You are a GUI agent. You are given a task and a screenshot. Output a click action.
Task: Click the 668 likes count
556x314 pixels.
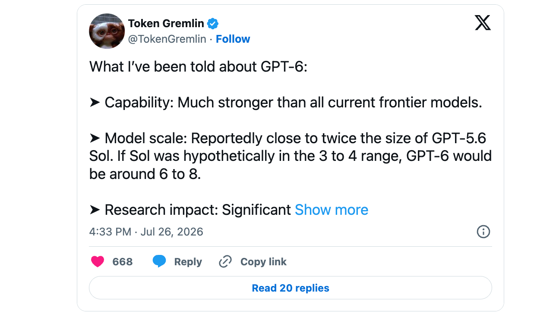(123, 262)
